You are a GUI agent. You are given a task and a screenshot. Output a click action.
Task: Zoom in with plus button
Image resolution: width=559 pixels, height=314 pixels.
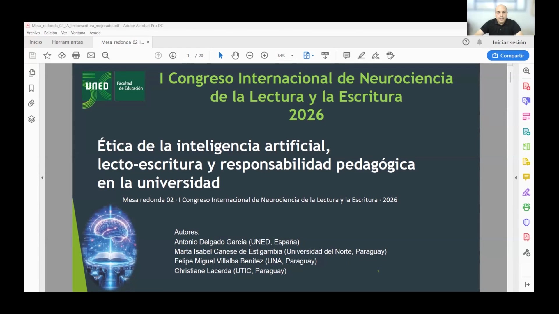coord(264,56)
